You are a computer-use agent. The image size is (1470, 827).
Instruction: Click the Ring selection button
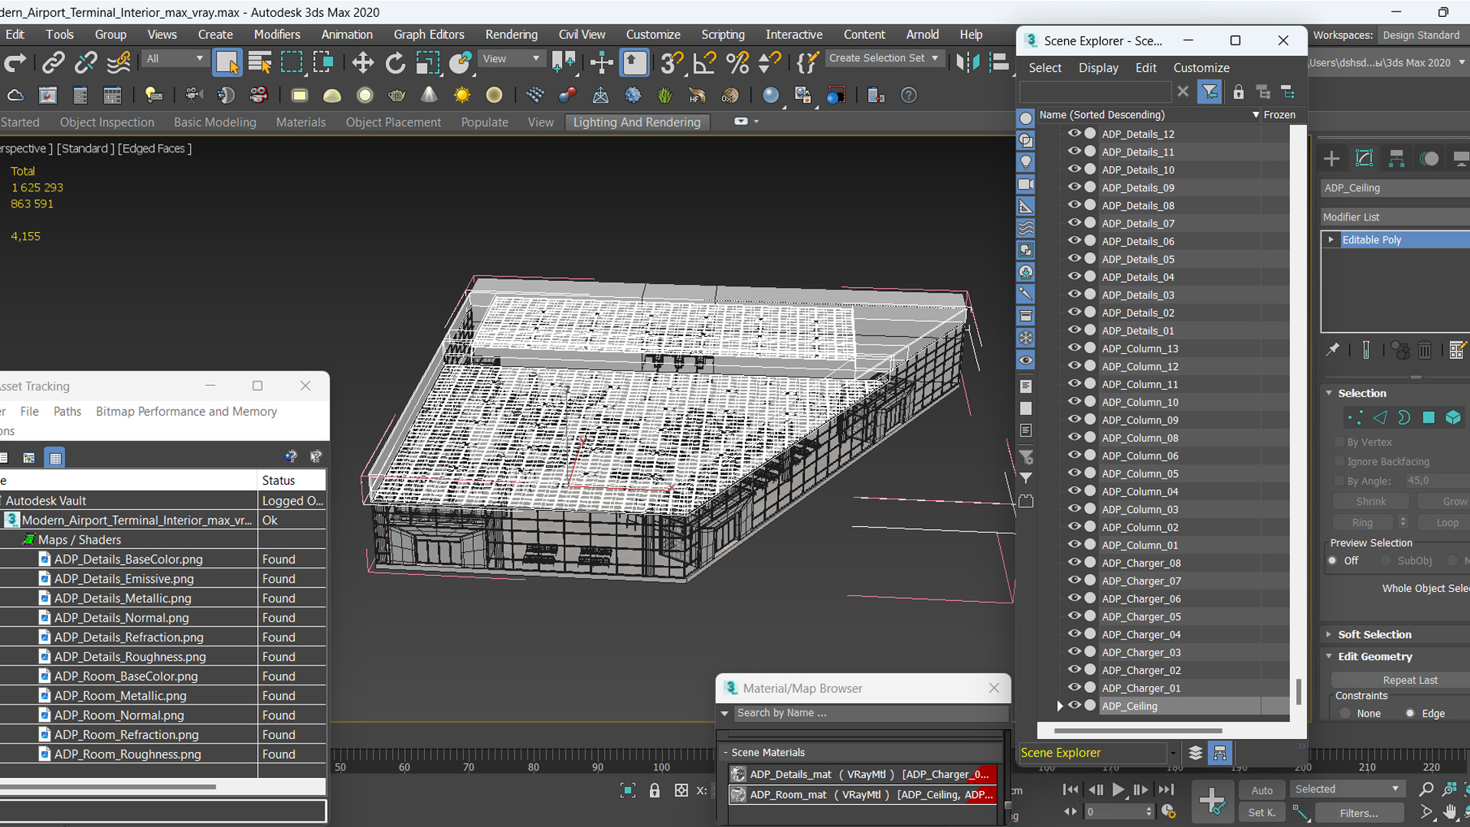point(1362,522)
